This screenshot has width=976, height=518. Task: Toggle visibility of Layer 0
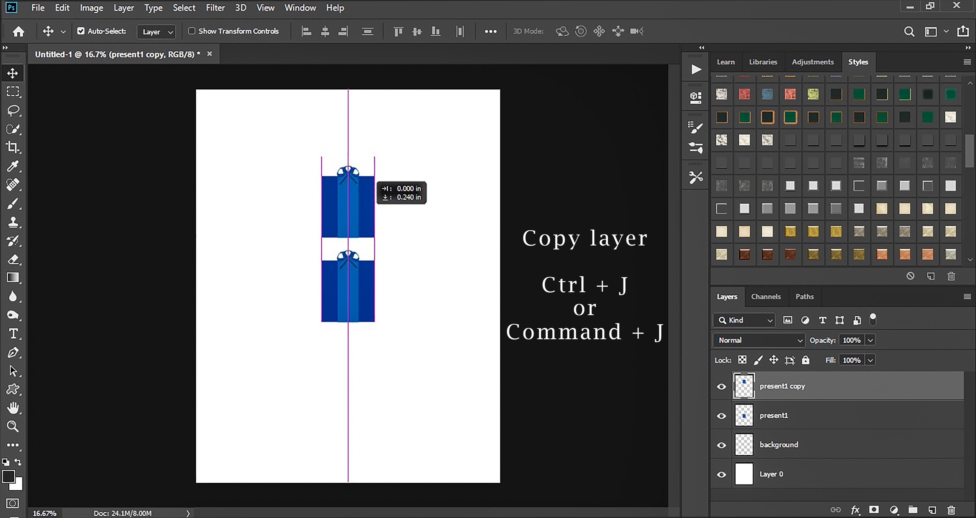(x=721, y=474)
